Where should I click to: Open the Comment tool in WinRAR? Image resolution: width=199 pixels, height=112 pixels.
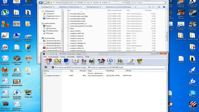point(130,62)
